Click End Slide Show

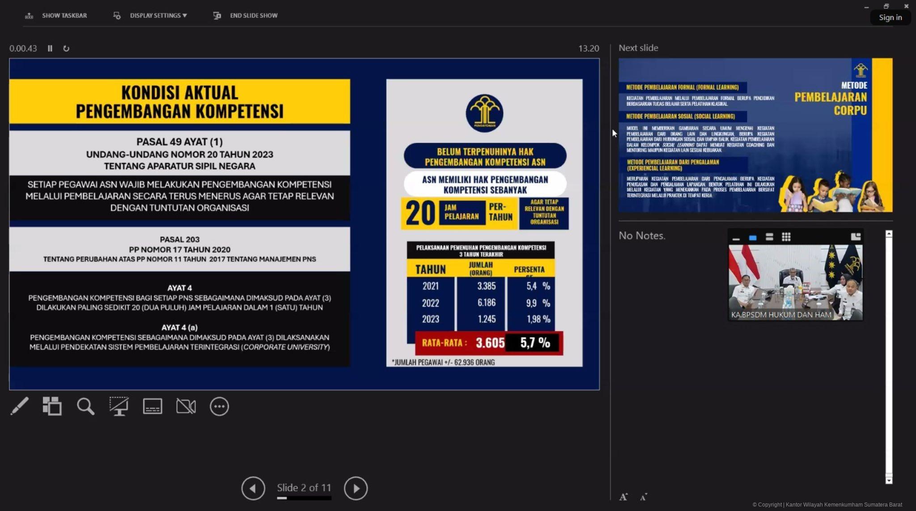254,15
